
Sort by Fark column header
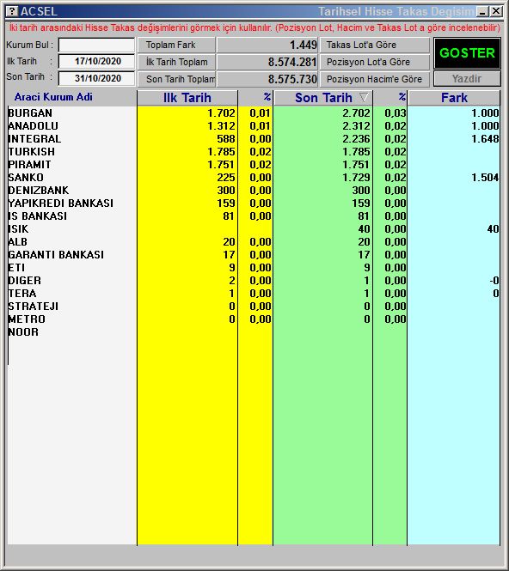click(454, 98)
